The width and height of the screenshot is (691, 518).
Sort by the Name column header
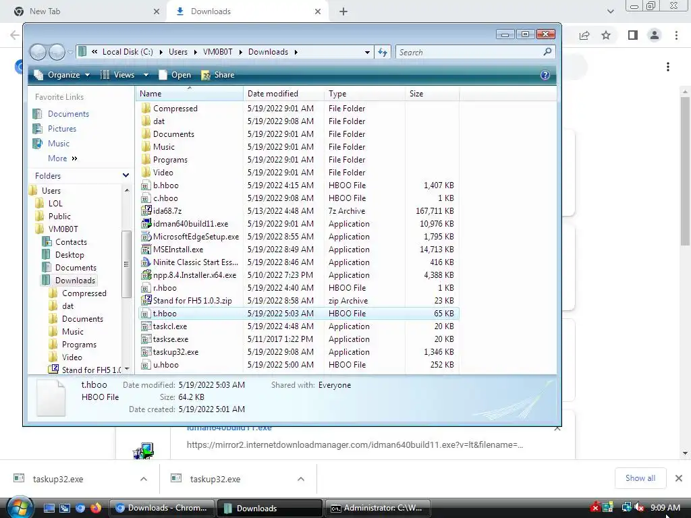coord(190,93)
